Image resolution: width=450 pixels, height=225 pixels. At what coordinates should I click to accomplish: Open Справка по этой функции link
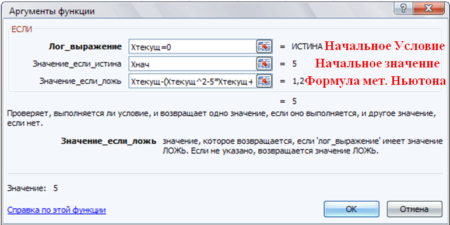point(57,210)
